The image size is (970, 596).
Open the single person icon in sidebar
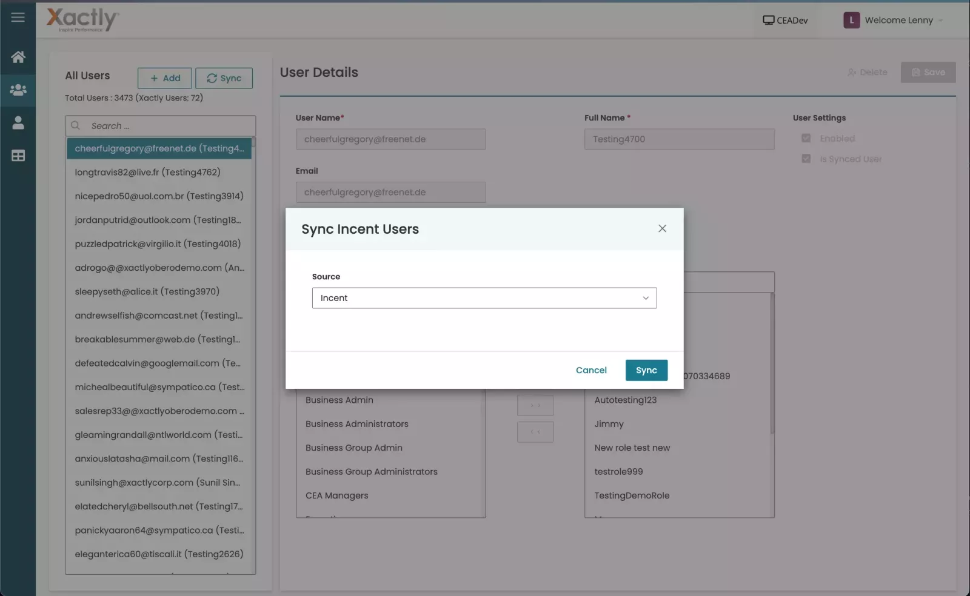[18, 123]
